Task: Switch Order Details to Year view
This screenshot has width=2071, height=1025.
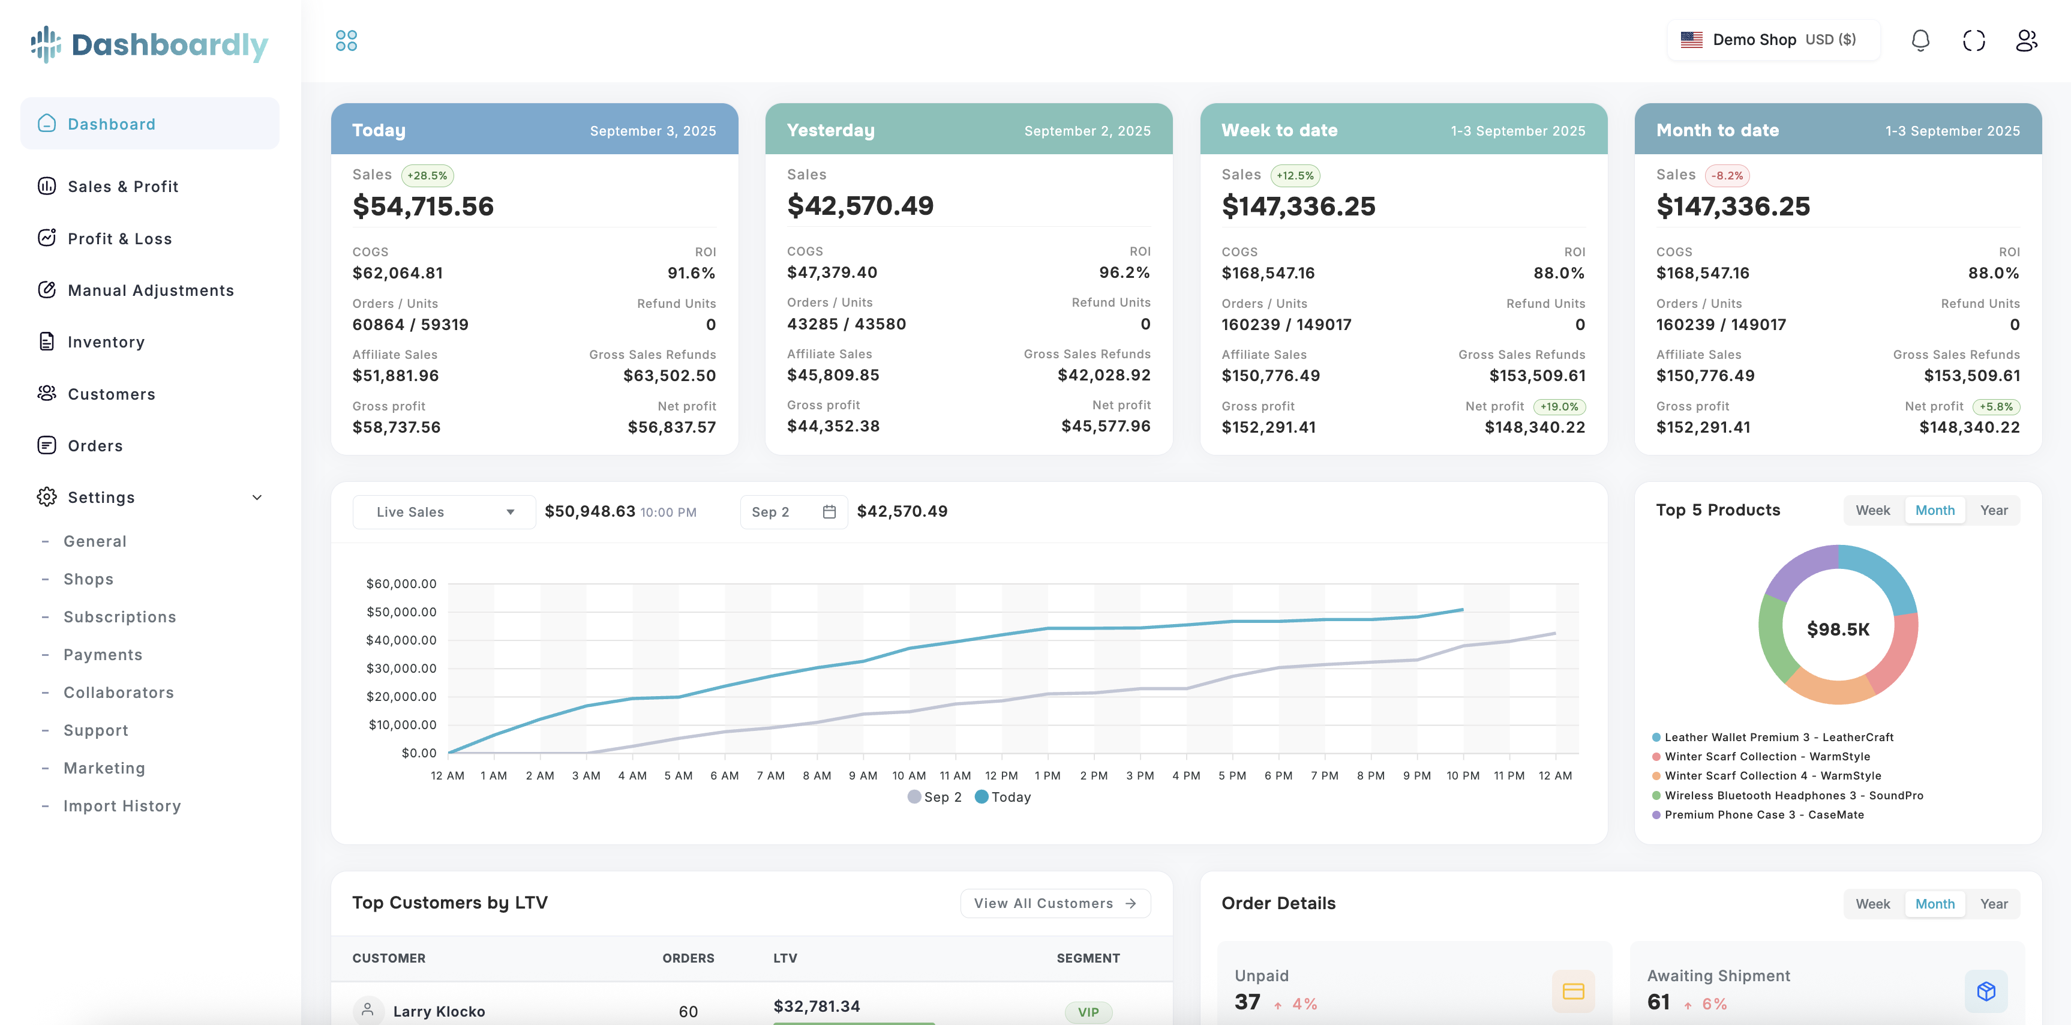Action: click(1994, 903)
